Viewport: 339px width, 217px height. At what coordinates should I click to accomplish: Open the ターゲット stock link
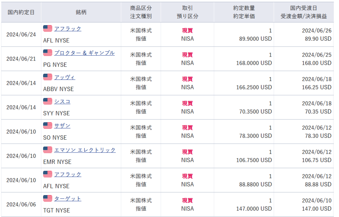tap(68, 199)
